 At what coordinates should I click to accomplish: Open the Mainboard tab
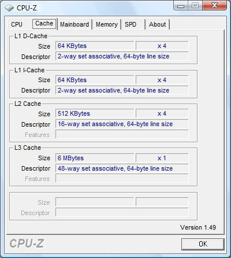coord(74,24)
